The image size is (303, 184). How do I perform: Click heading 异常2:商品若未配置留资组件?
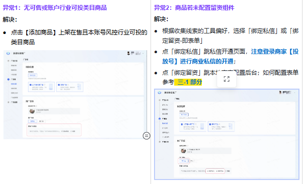194,8
